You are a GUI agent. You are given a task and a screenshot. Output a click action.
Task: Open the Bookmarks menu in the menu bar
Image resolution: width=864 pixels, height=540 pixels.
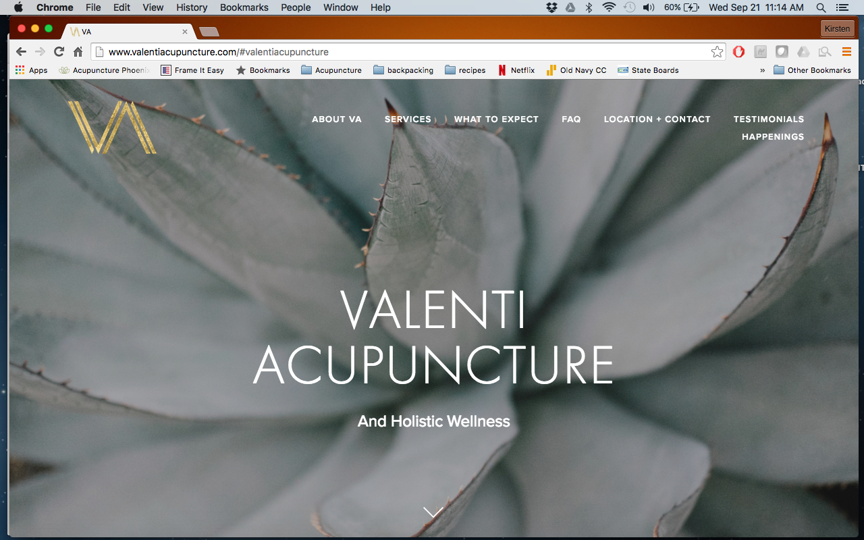(244, 7)
